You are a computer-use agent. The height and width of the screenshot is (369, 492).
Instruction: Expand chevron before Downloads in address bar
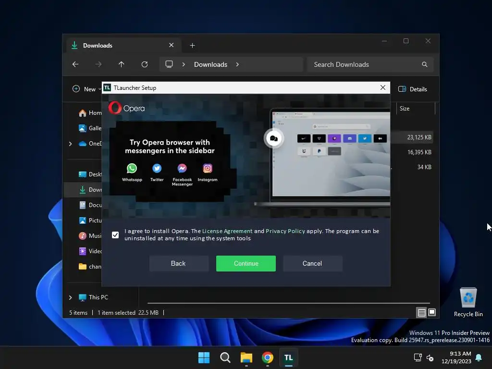pyautogui.click(x=184, y=64)
